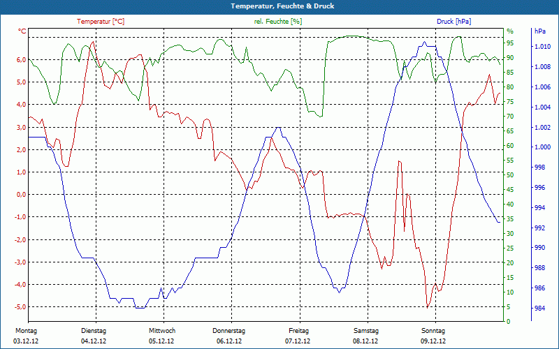Click the green '50' humidity axis value

point(510,175)
